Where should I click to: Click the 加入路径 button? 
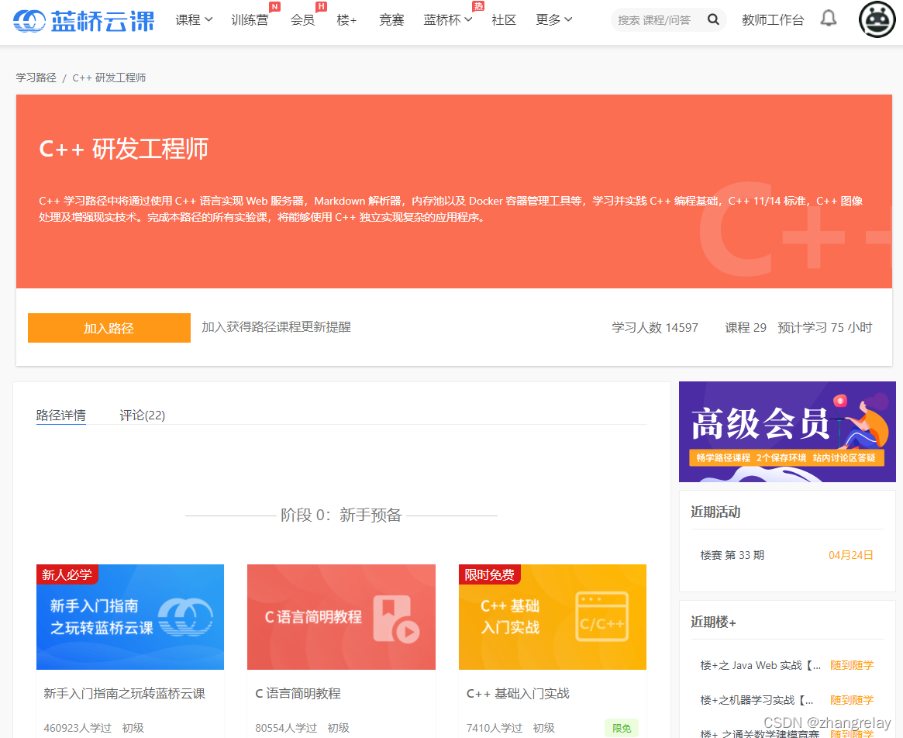tap(109, 328)
